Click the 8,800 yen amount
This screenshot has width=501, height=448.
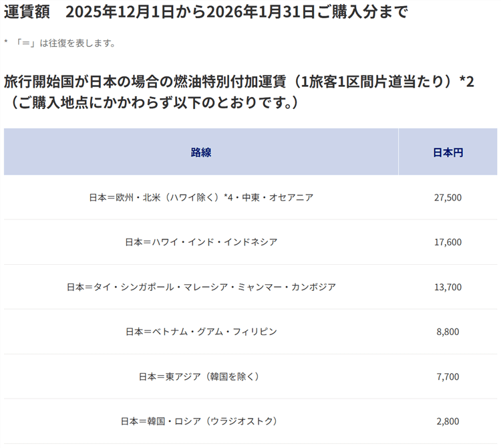coord(448,332)
